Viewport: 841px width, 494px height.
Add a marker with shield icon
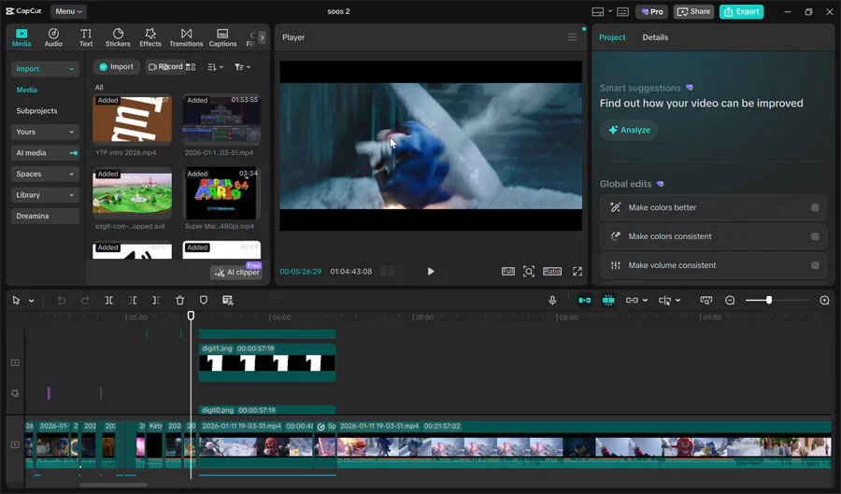click(204, 300)
